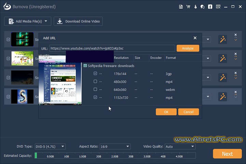Toggle the Softpedia freeware downloads checkbox
This screenshot has height=164, width=246.
(85, 66)
